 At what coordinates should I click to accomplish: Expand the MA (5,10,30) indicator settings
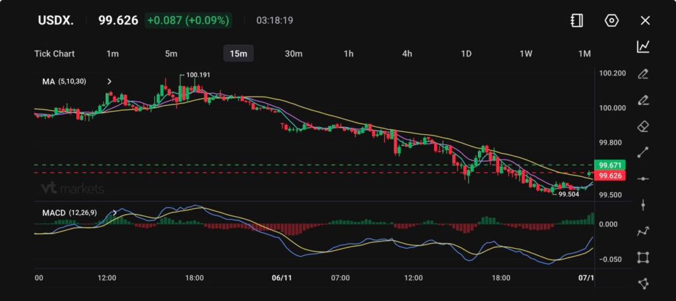(110, 81)
